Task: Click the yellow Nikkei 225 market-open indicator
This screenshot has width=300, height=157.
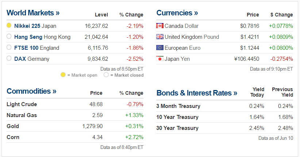Action: pyautogui.click(x=9, y=26)
